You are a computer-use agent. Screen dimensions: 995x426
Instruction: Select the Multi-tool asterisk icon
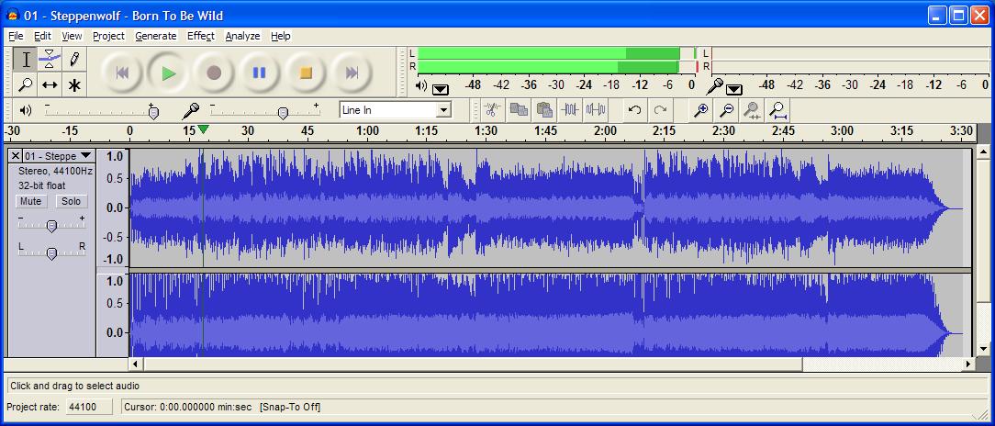74,84
